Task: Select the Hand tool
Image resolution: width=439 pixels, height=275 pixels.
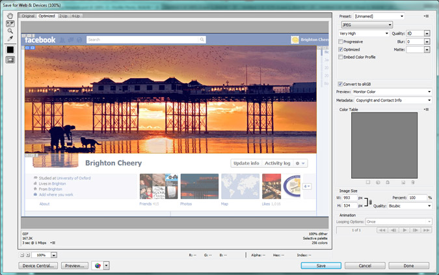Action: 10,16
